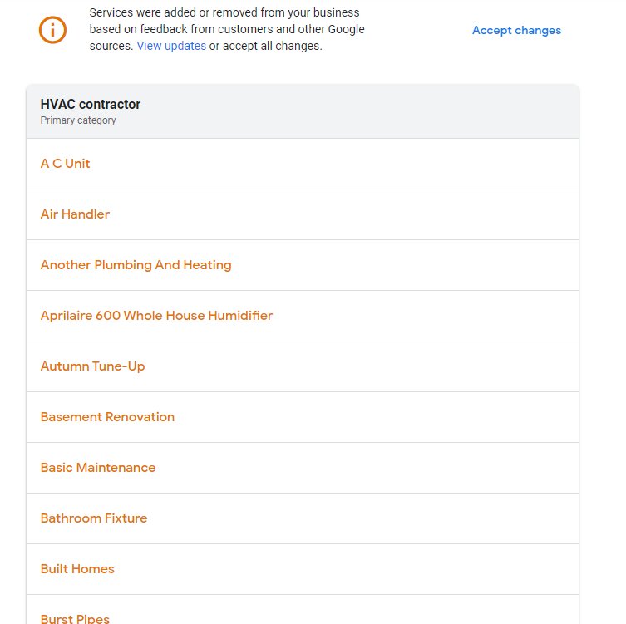This screenshot has width=626, height=624.
Task: Click the services added or removed notice text
Action: [x=227, y=29]
